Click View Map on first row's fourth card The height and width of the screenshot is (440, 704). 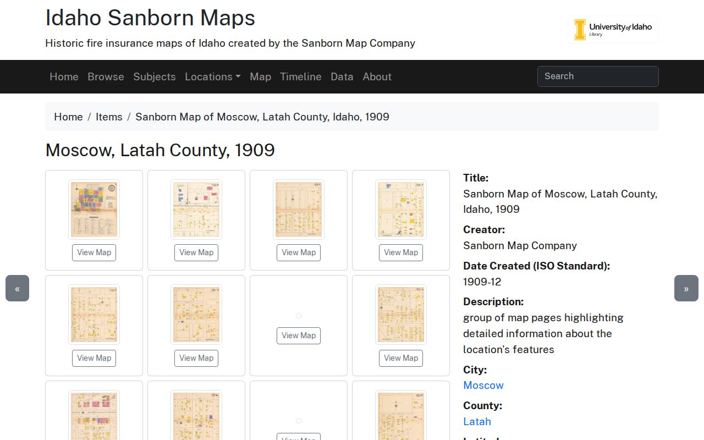[401, 252]
